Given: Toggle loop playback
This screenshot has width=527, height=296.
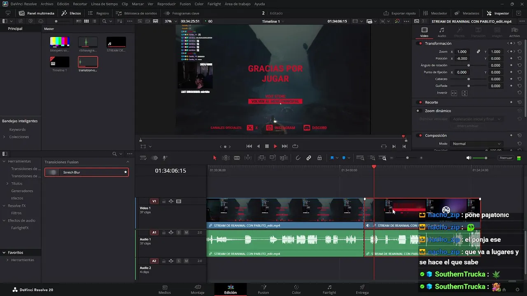Looking at the screenshot, I should click(295, 146).
